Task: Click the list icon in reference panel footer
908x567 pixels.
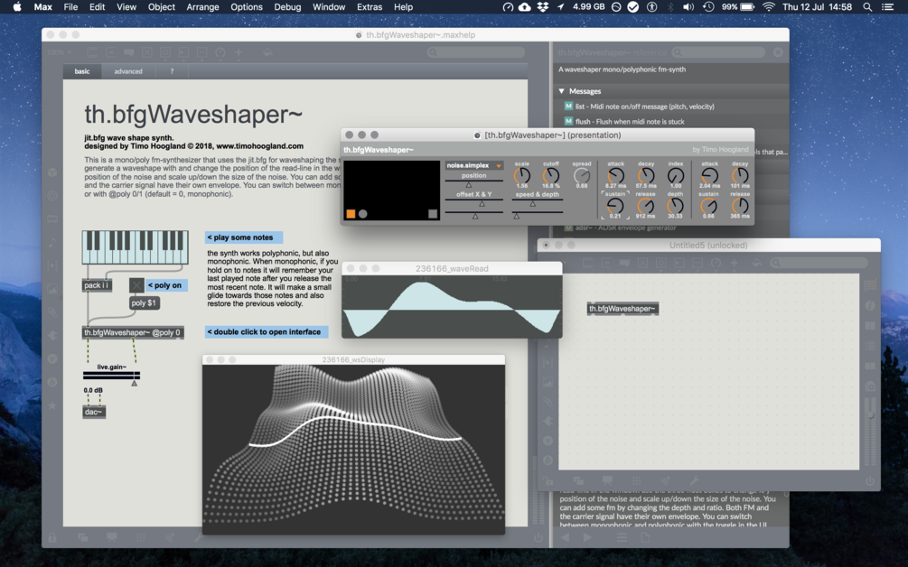Action: 622,537
